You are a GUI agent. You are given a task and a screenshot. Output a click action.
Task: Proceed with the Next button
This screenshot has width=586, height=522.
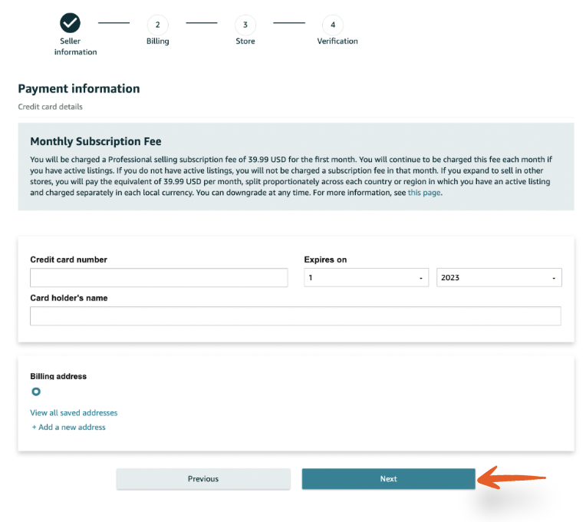pyautogui.click(x=389, y=479)
